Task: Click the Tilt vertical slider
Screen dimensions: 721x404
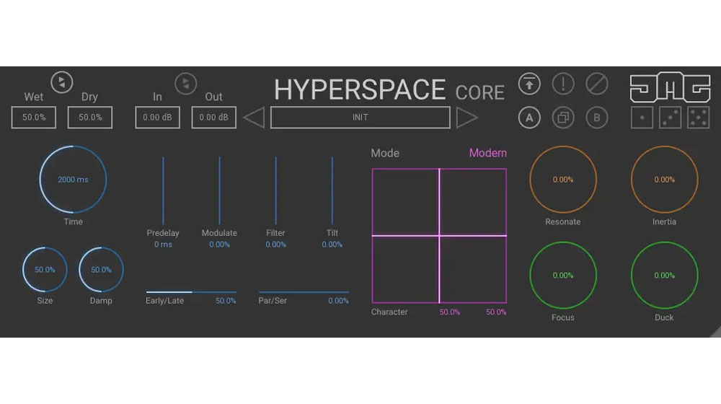Action: pyautogui.click(x=332, y=190)
